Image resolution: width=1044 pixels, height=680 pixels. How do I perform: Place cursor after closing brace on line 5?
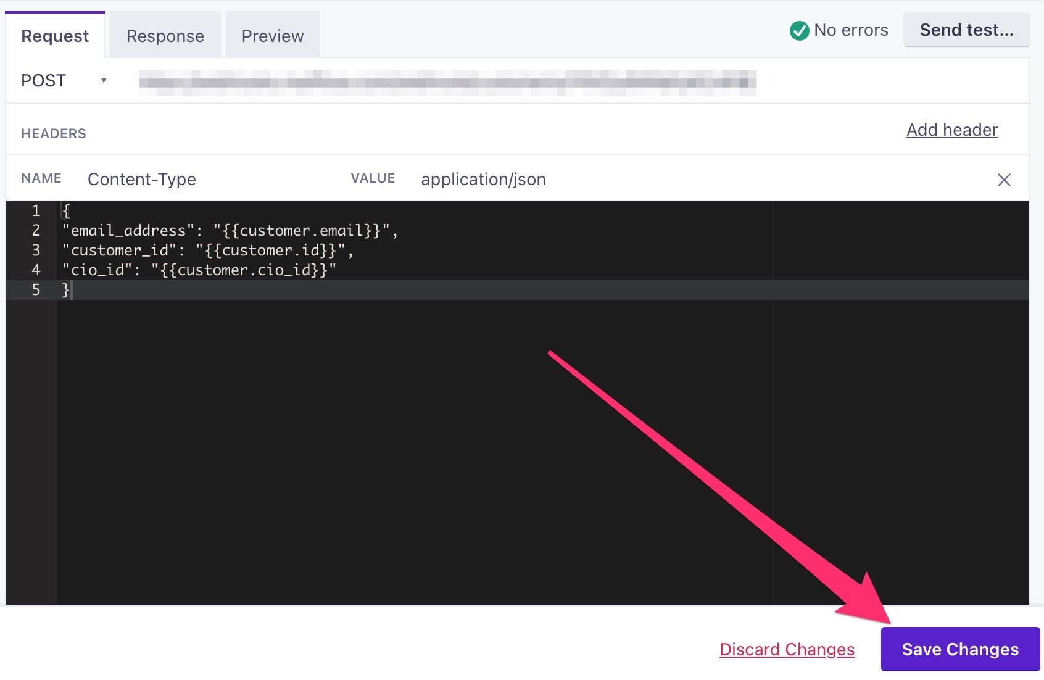pos(71,289)
